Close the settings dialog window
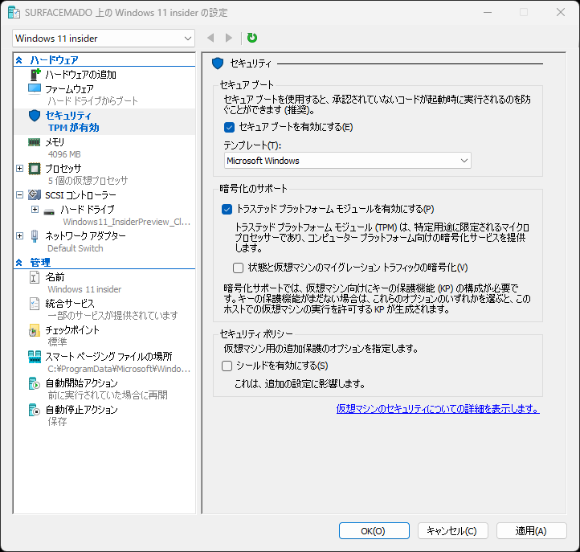 pos(561,12)
